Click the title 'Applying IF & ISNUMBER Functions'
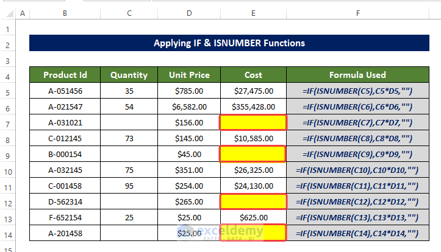The width and height of the screenshot is (441, 252). [x=229, y=43]
